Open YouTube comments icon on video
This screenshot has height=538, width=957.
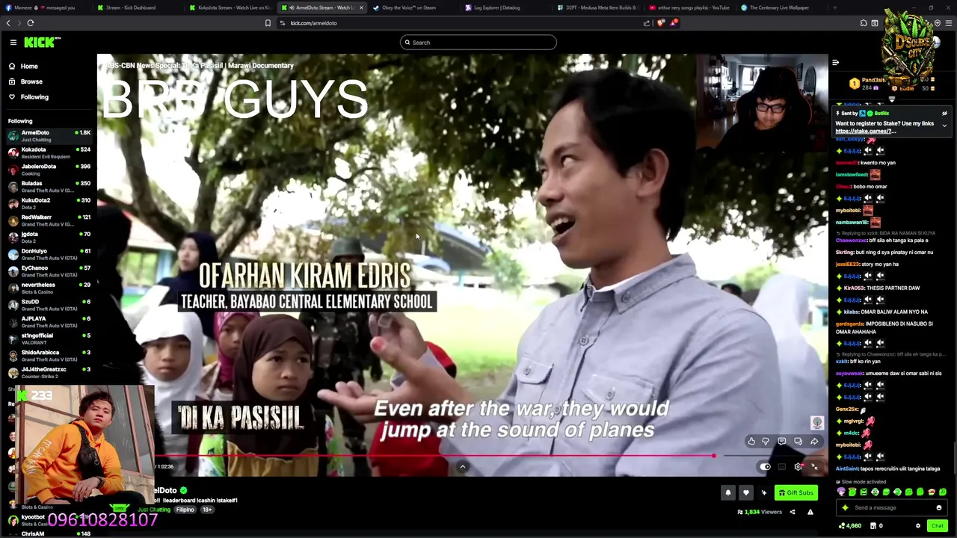pos(782,442)
